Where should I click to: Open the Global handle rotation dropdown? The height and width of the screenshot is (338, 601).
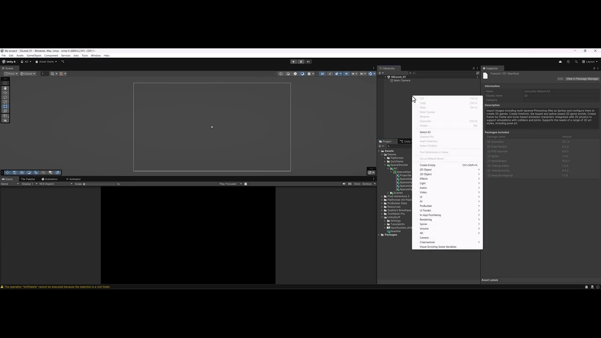(27, 74)
